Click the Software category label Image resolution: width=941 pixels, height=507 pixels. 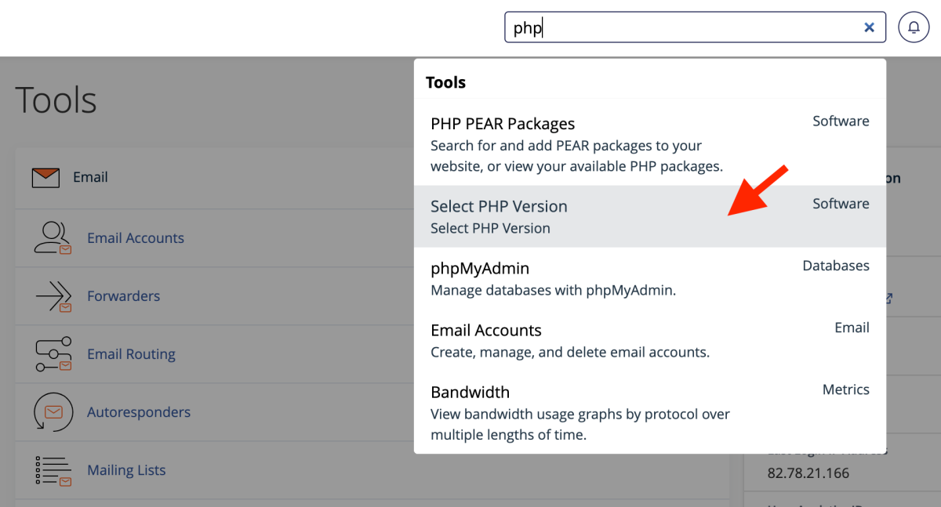click(x=841, y=121)
